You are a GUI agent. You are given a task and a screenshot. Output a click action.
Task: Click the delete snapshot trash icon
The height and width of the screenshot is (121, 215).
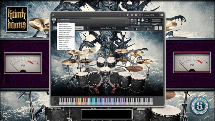click(x=126, y=23)
